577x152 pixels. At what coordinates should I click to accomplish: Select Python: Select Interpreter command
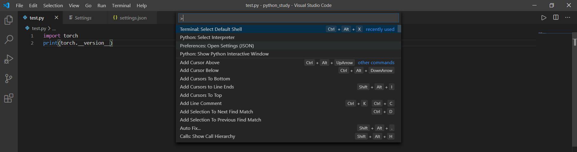(x=207, y=37)
